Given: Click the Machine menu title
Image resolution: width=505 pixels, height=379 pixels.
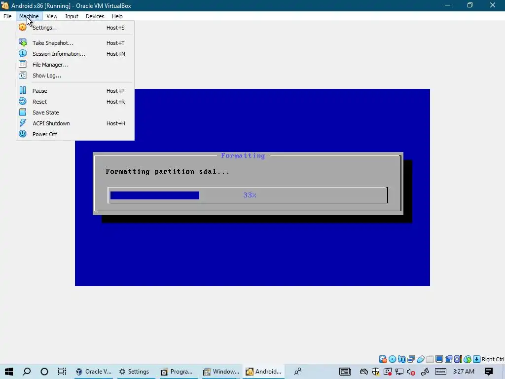Looking at the screenshot, I should pos(29,16).
